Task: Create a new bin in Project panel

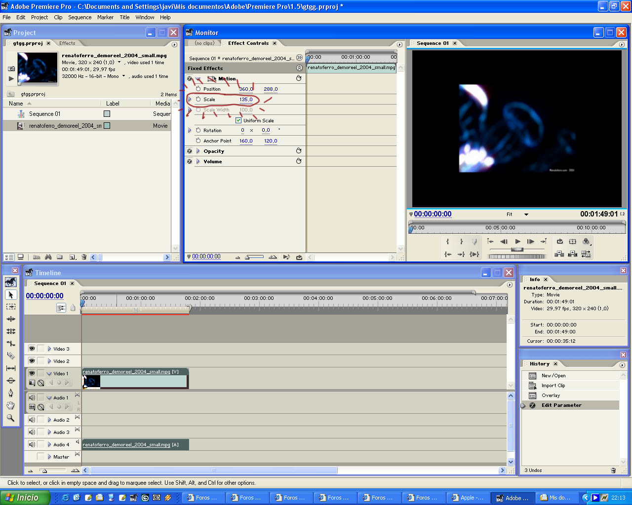Action: coord(60,257)
